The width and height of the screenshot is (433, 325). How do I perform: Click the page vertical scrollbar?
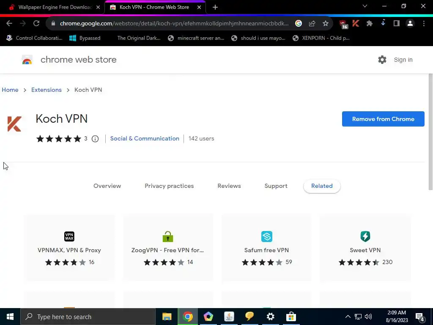coord(430,132)
